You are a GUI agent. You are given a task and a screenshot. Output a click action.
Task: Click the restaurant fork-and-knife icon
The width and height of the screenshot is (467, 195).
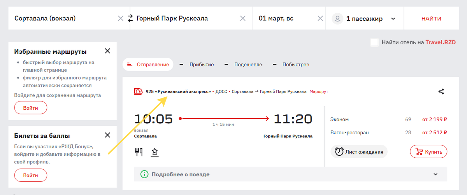coord(139,152)
